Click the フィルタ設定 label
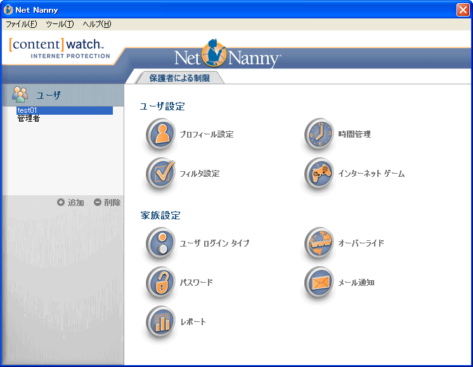 pos(200,174)
